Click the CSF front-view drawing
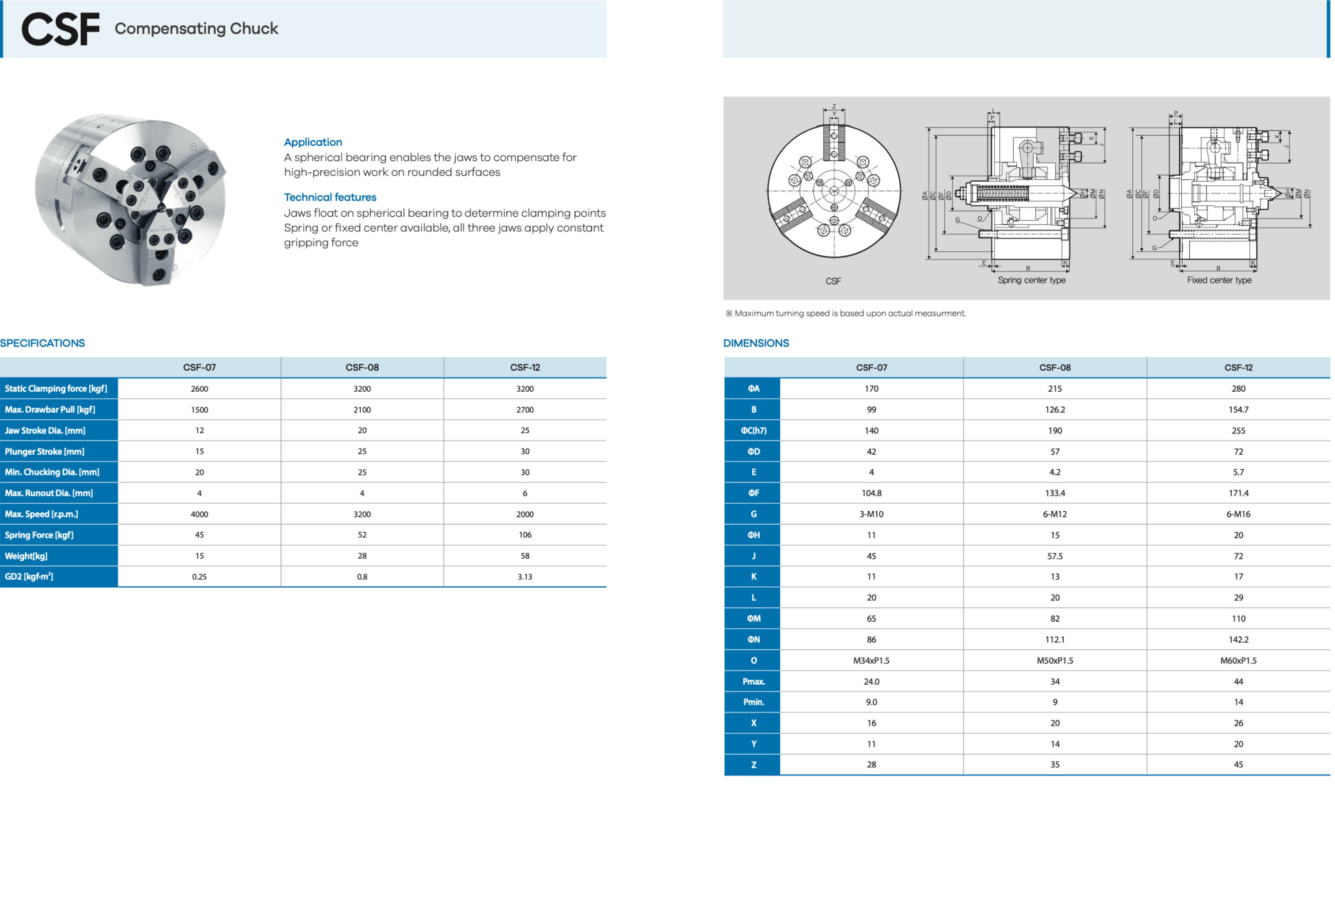The height and width of the screenshot is (905, 1335). tap(833, 191)
